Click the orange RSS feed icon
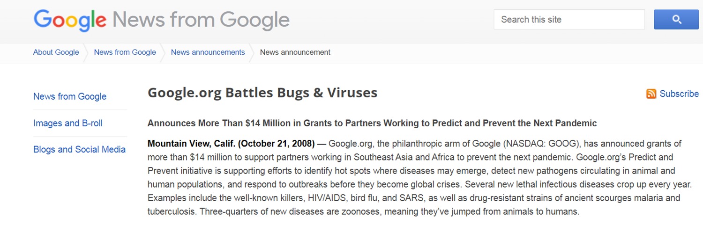The image size is (703, 225). pos(651,94)
